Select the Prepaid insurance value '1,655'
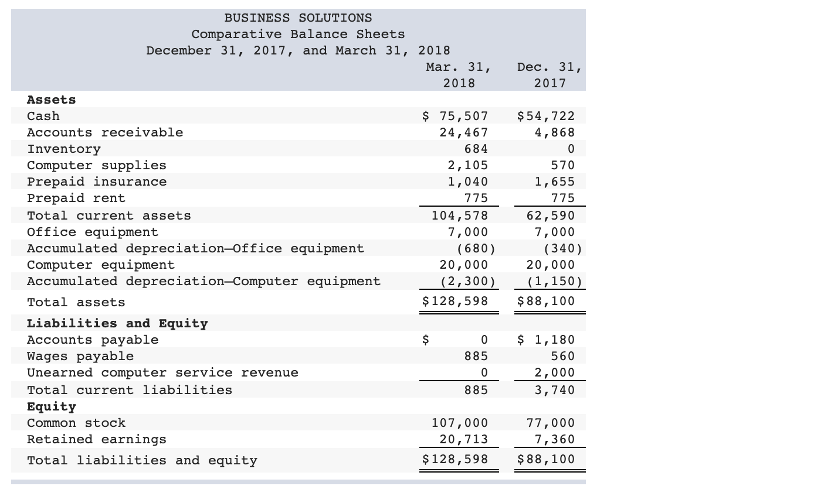 coord(555,182)
